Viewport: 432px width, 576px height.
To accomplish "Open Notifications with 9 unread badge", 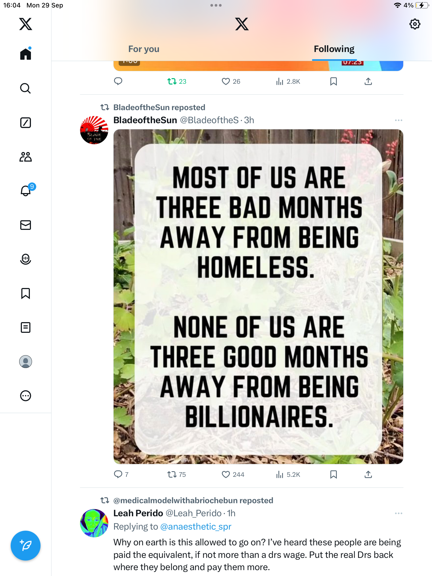I will 26,191.
